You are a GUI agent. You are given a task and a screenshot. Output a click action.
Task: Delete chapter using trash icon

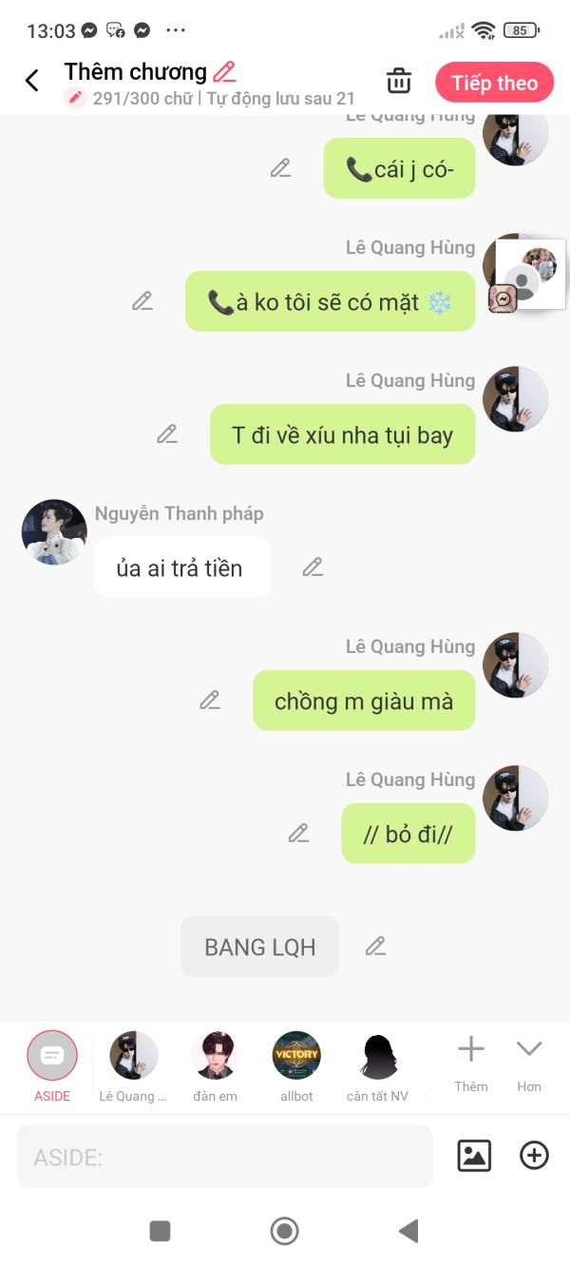point(399,81)
